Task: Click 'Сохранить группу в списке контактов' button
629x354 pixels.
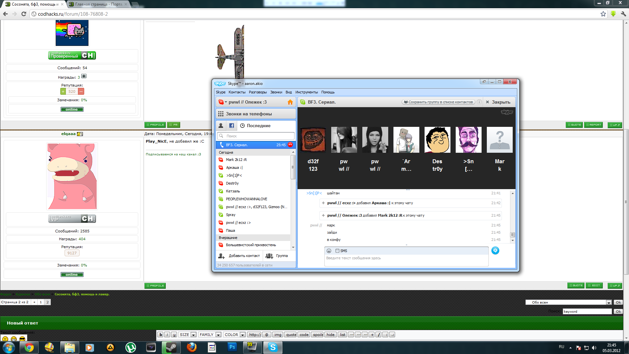Action: [438, 102]
